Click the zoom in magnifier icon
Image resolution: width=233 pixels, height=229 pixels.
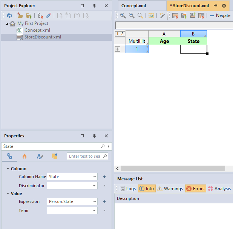[123, 15]
